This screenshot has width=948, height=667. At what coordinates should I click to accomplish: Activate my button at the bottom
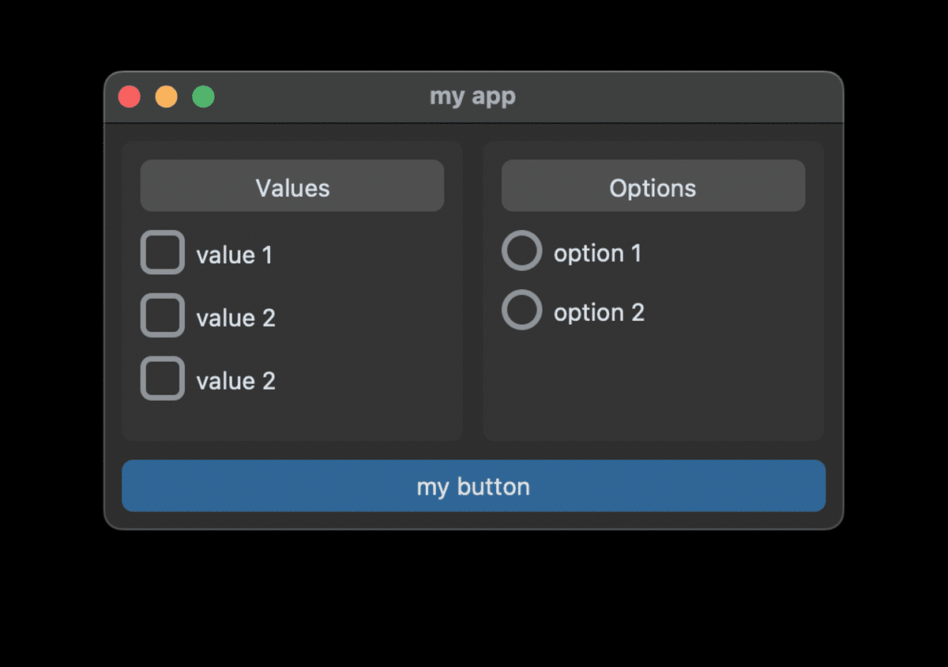coord(473,486)
